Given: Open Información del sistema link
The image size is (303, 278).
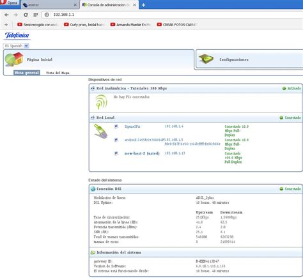Looking at the screenshot, I should (119, 252).
